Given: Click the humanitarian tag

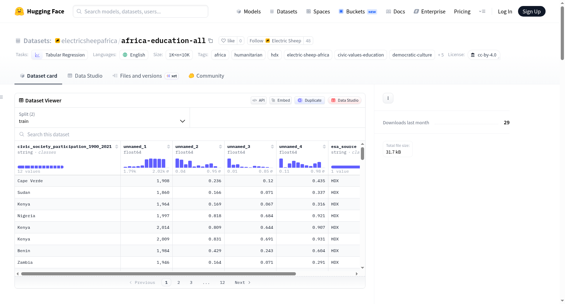Looking at the screenshot, I should click(x=248, y=55).
